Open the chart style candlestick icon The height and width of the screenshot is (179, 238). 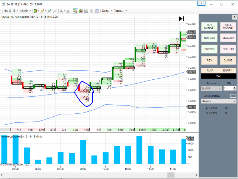point(35,11)
